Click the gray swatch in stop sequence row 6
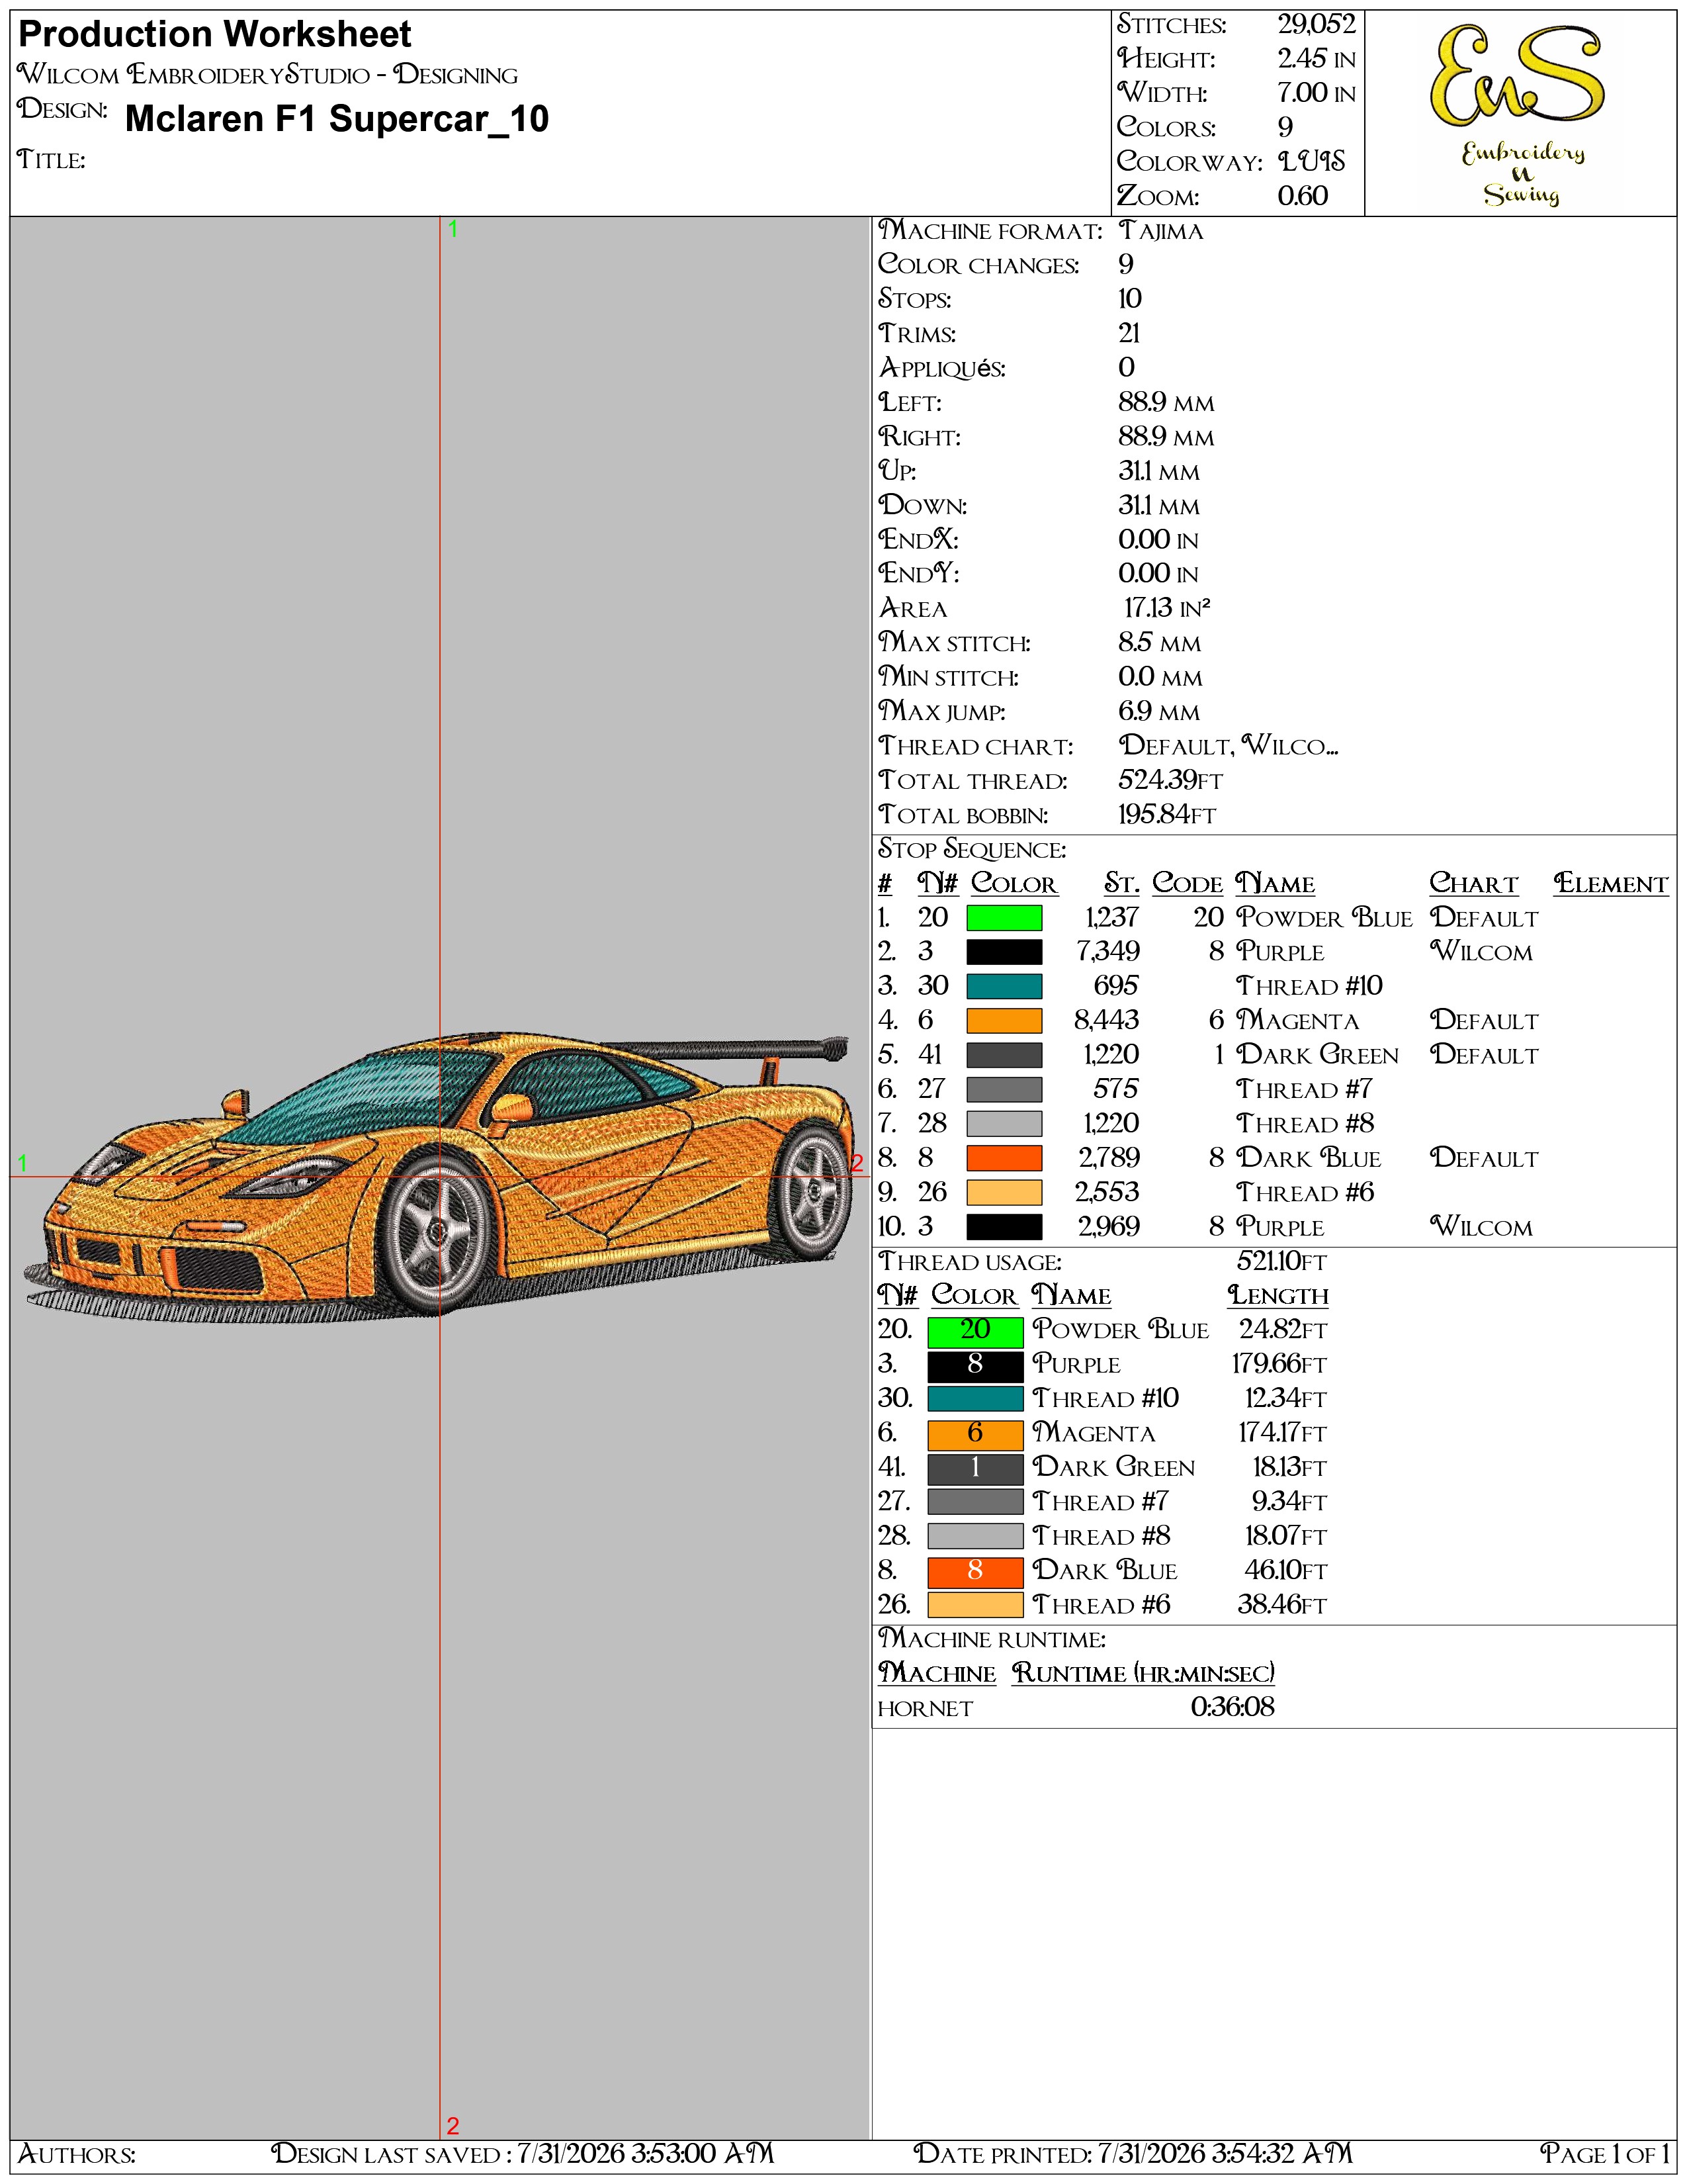Viewport: 1687px width, 2184px height. click(1004, 1089)
